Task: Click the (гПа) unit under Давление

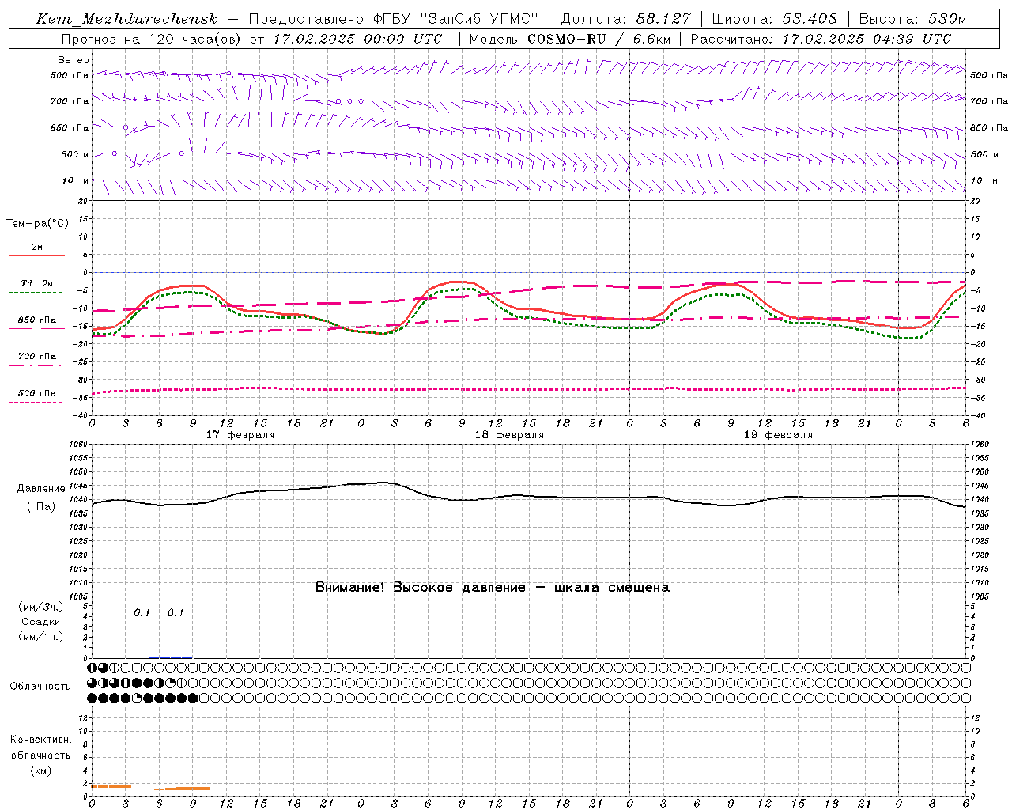Action: (41, 507)
